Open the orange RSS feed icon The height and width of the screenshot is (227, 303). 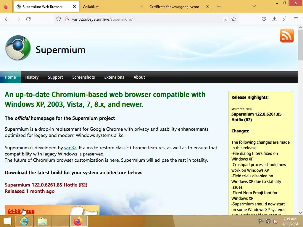click(x=287, y=36)
